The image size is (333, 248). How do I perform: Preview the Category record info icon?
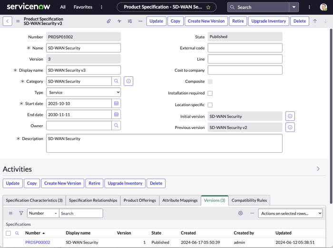click(128, 81)
